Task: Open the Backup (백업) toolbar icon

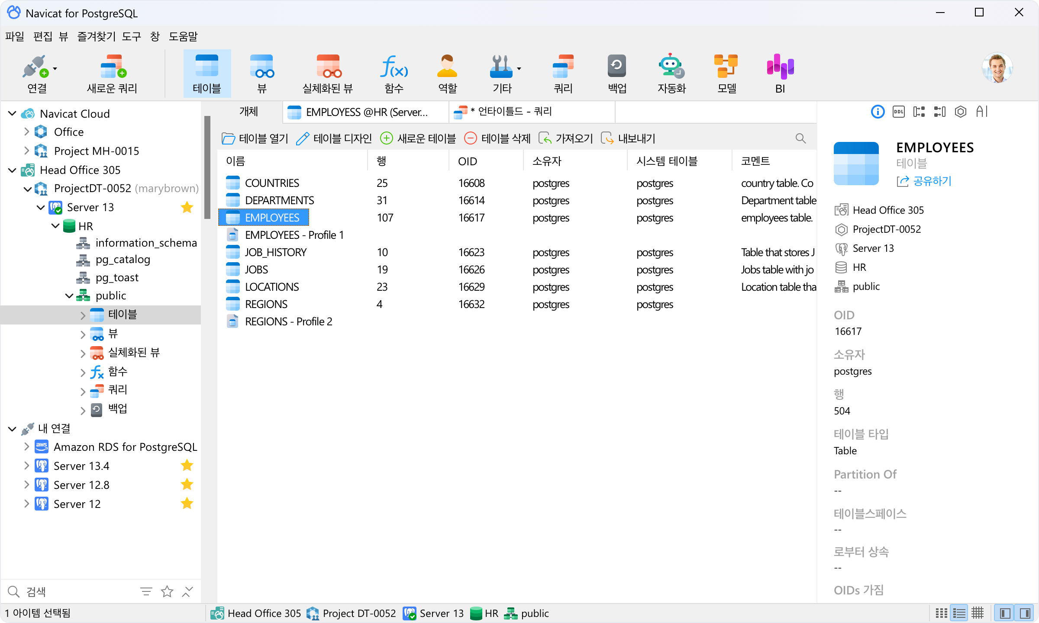Action: (x=617, y=67)
